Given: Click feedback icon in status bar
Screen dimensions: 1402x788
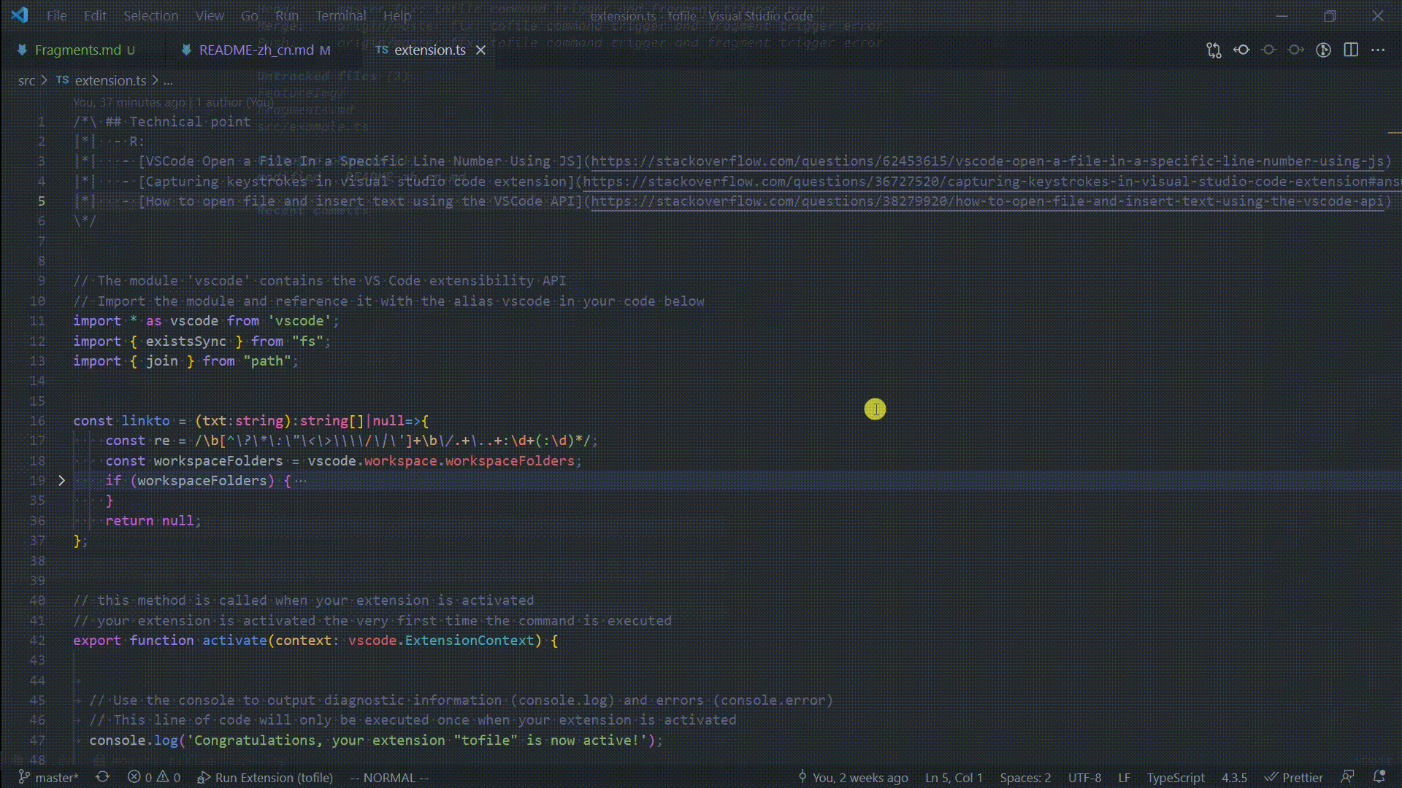Looking at the screenshot, I should pyautogui.click(x=1347, y=777).
